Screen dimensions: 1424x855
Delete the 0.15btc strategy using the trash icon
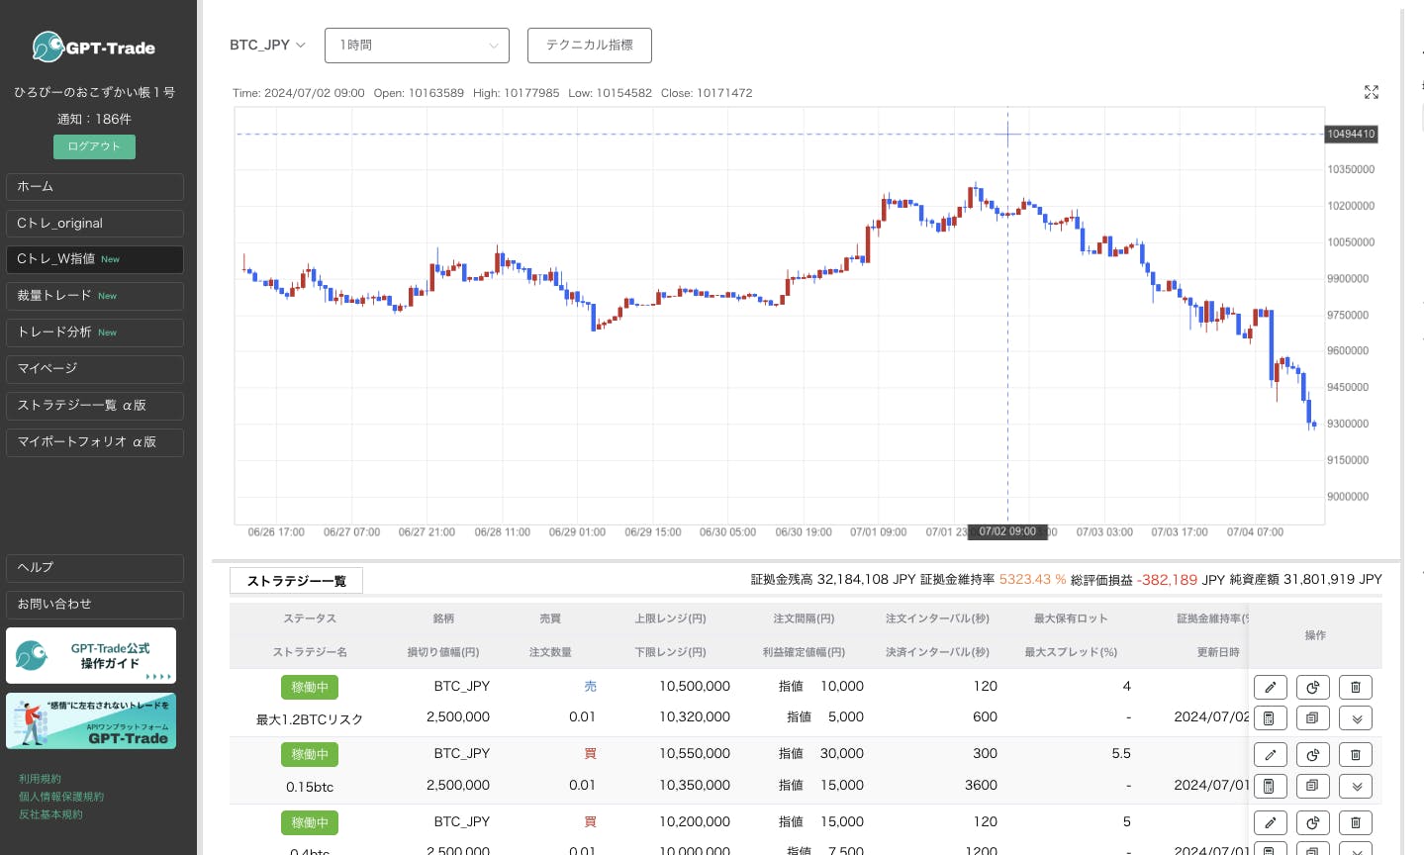(x=1355, y=754)
